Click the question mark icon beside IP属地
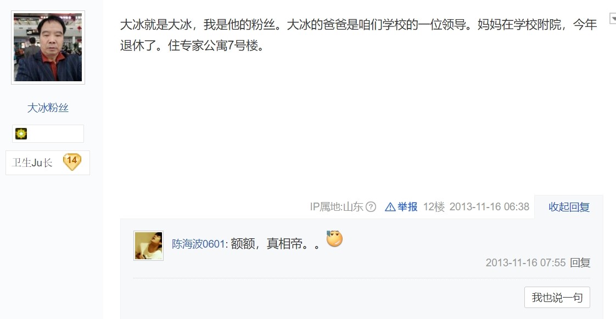 point(371,206)
